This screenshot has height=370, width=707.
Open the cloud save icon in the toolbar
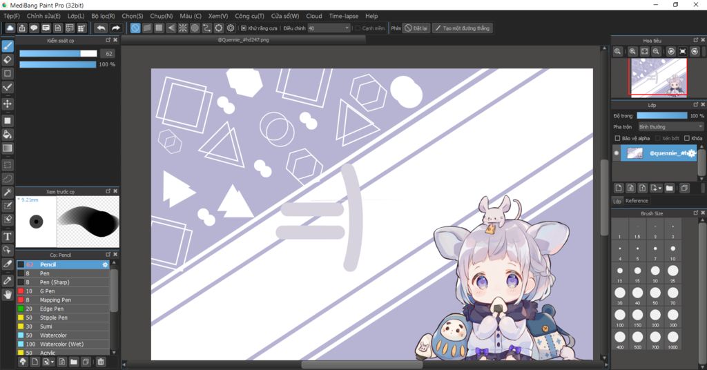coord(10,28)
